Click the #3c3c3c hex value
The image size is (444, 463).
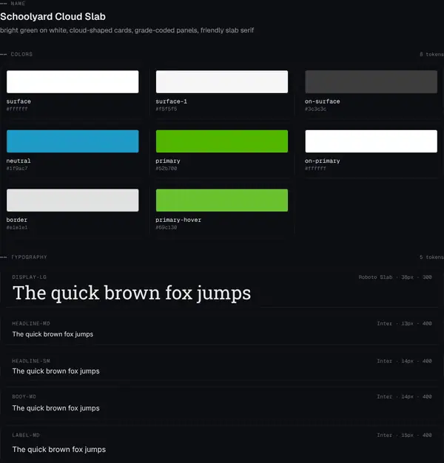point(315,109)
